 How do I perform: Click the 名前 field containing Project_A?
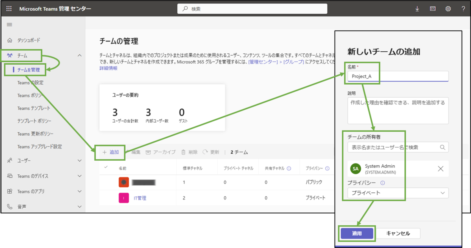(398, 76)
